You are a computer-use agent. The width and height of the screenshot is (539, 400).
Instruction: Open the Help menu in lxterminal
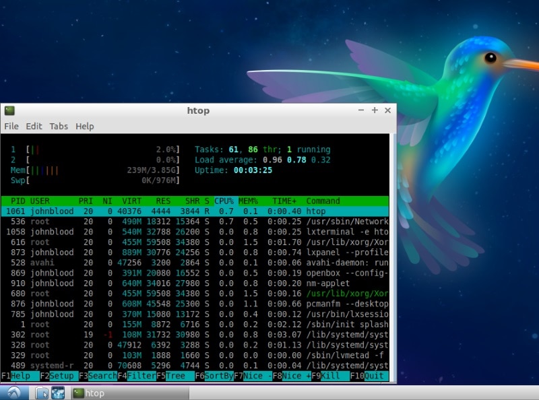click(x=85, y=127)
